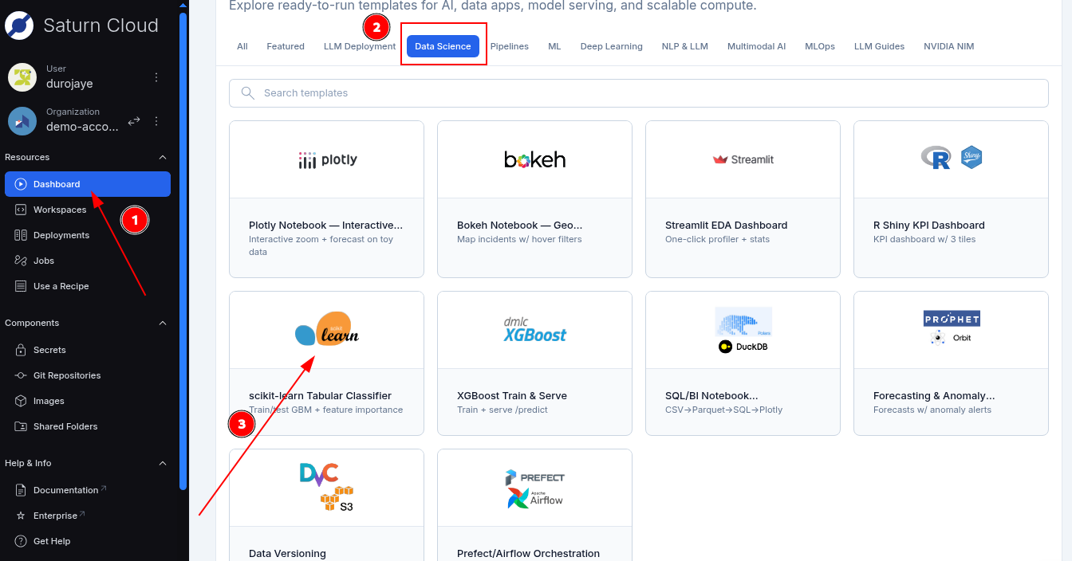This screenshot has width=1072, height=561.
Task: Click the Get Help question mark icon
Action: pos(21,541)
